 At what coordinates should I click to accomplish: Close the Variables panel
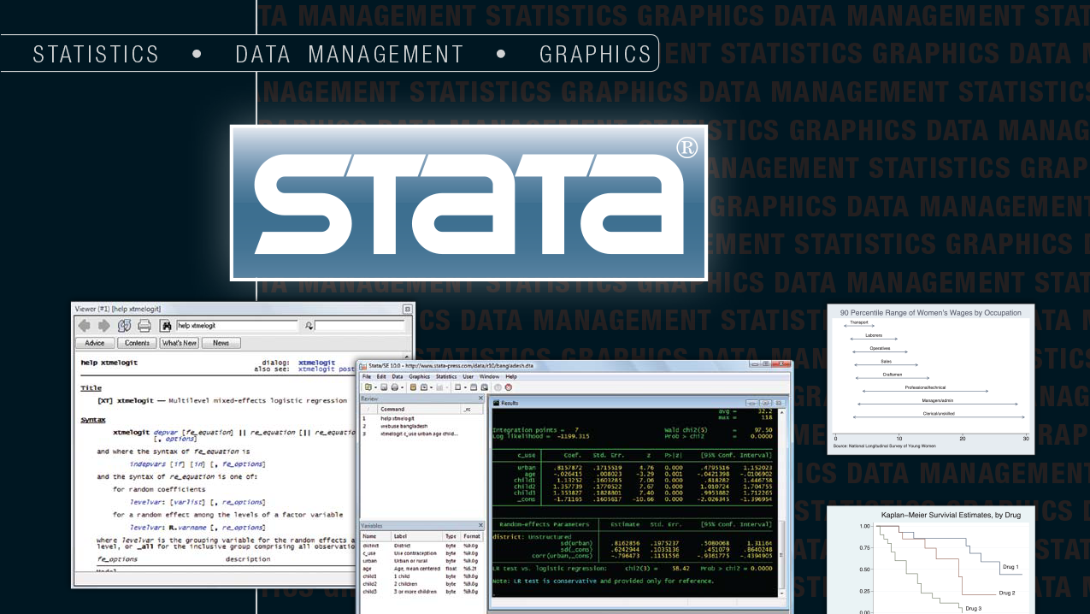coord(480,527)
